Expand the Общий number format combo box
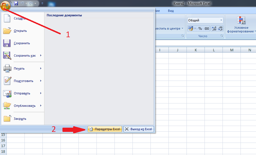The image size is (256, 155). (x=221, y=20)
